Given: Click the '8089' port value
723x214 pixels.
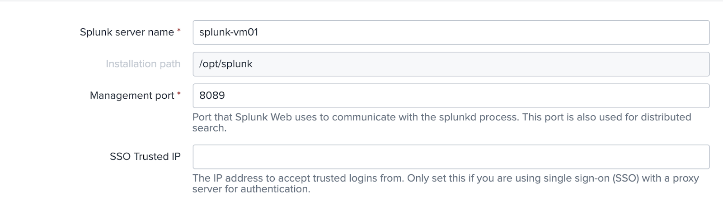Looking at the screenshot, I should (x=212, y=96).
